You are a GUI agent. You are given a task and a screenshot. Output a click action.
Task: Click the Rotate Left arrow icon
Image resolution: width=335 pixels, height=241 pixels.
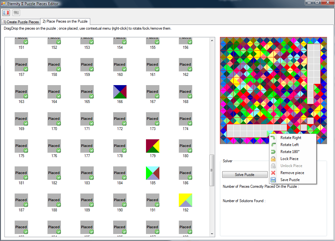point(273,145)
